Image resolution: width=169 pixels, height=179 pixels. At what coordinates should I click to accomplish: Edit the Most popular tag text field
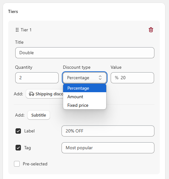[x=108, y=148]
